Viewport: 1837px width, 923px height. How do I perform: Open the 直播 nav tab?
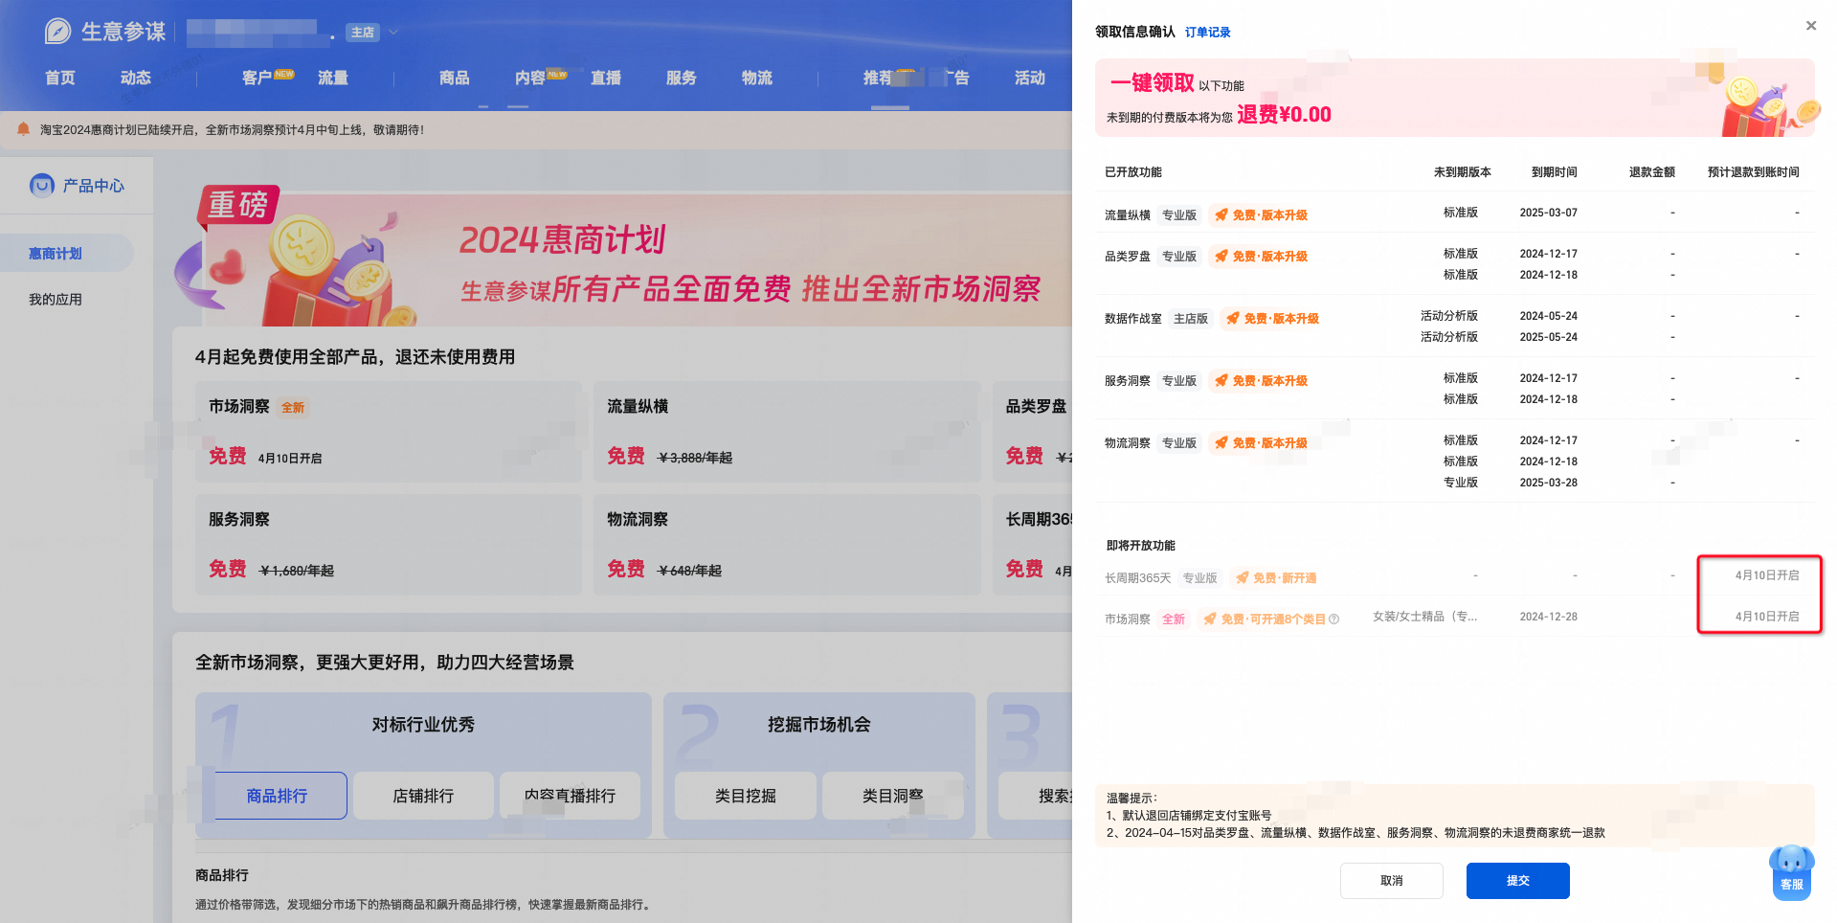pos(606,78)
